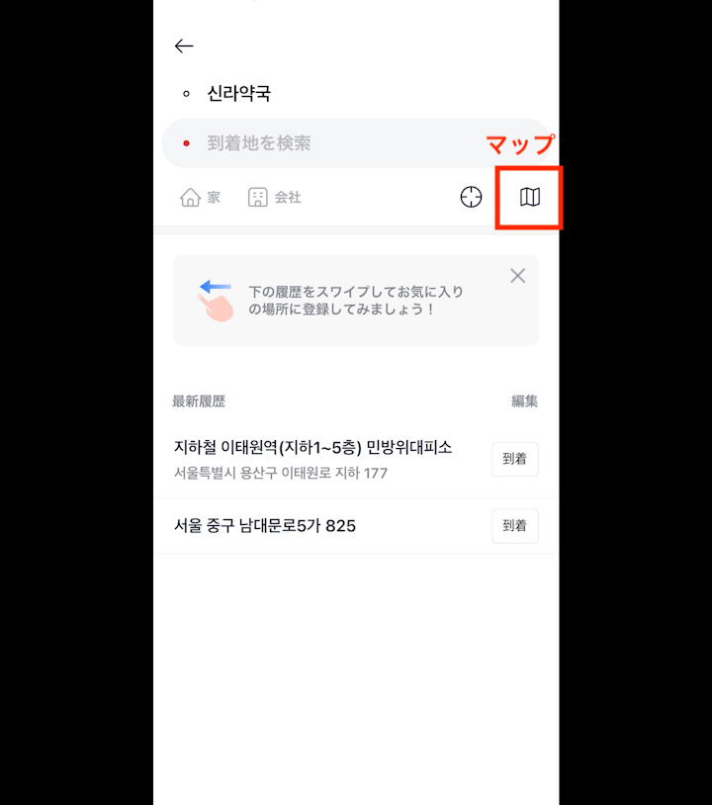This screenshot has height=805, width=712.
Task: Choose the 家 shortcut label
Action: [214, 197]
